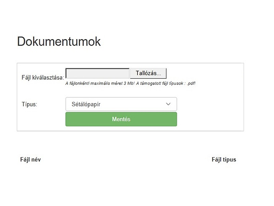Viewport: 274px width, 206px height.
Task: Click the Fájl kiválasztása label
Action: click(x=43, y=77)
